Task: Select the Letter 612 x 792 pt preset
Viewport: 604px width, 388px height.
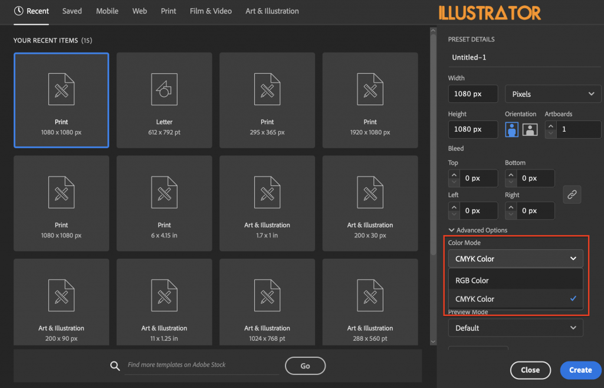Action: [164, 100]
